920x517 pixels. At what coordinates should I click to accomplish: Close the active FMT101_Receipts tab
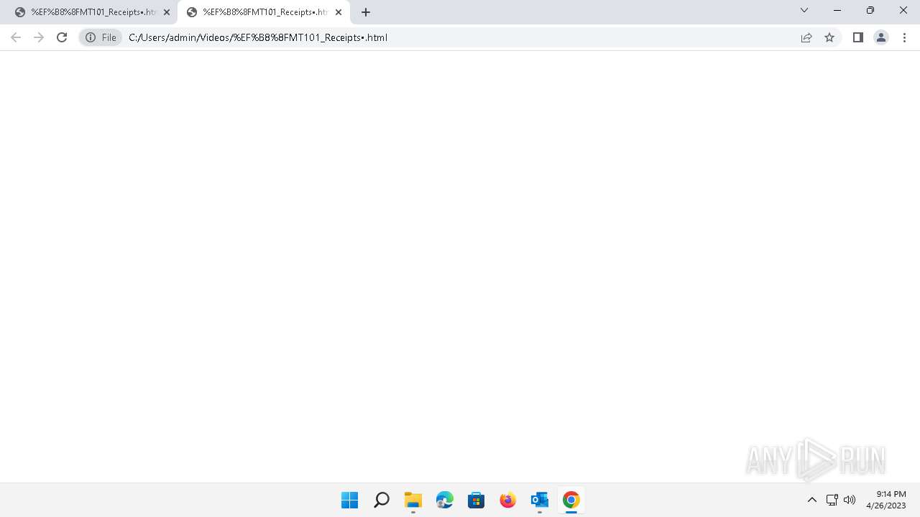(339, 12)
